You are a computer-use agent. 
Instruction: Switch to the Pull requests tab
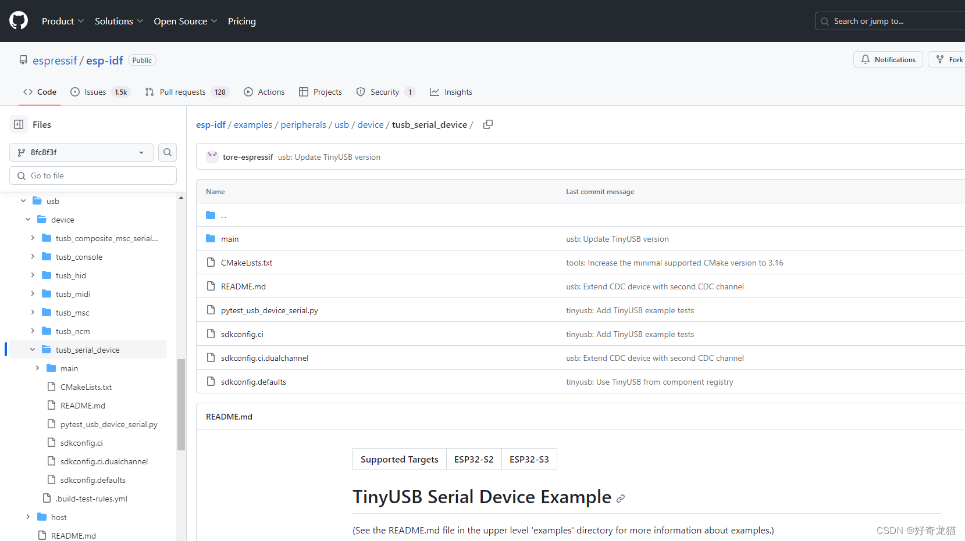(187, 92)
